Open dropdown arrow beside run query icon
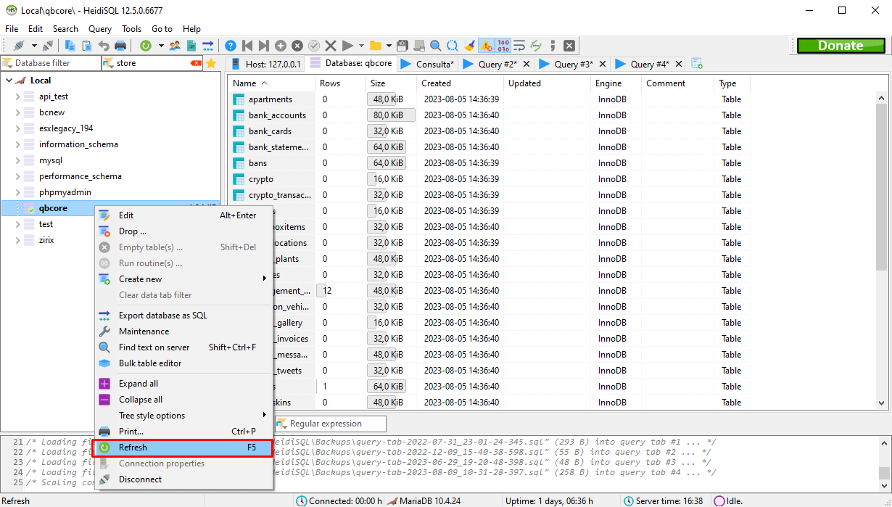 pyautogui.click(x=361, y=46)
